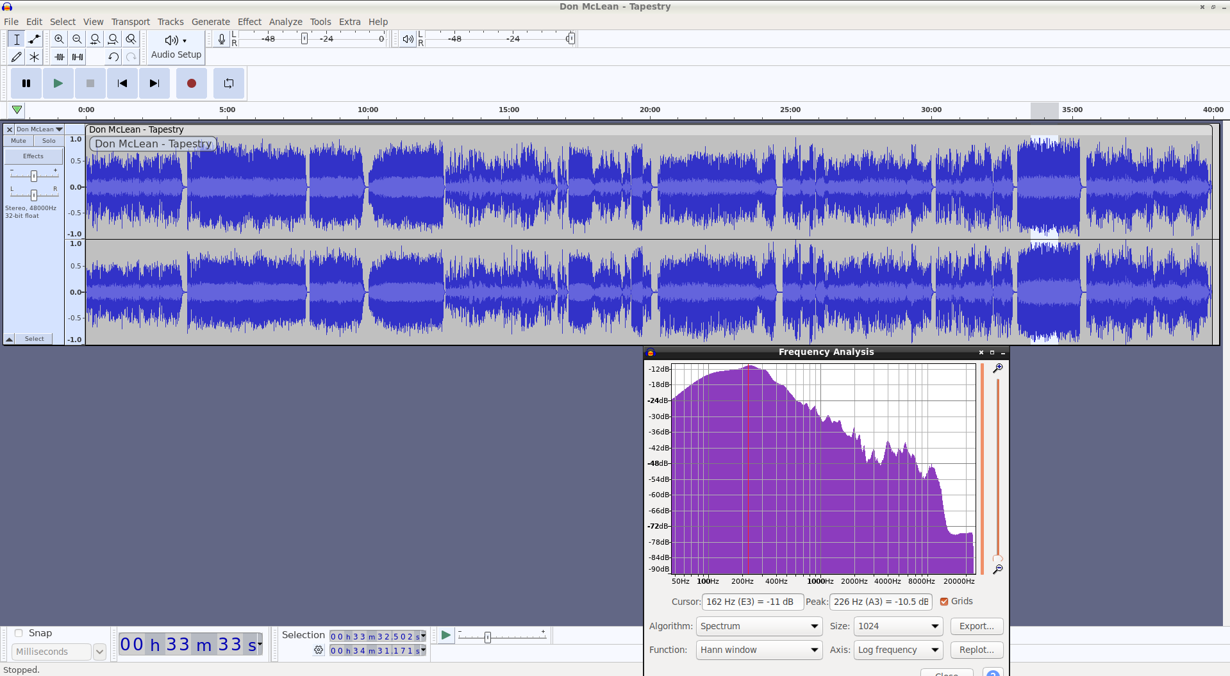This screenshot has height=676, width=1230.
Task: Click Play-at-speed green button
Action: [446, 635]
